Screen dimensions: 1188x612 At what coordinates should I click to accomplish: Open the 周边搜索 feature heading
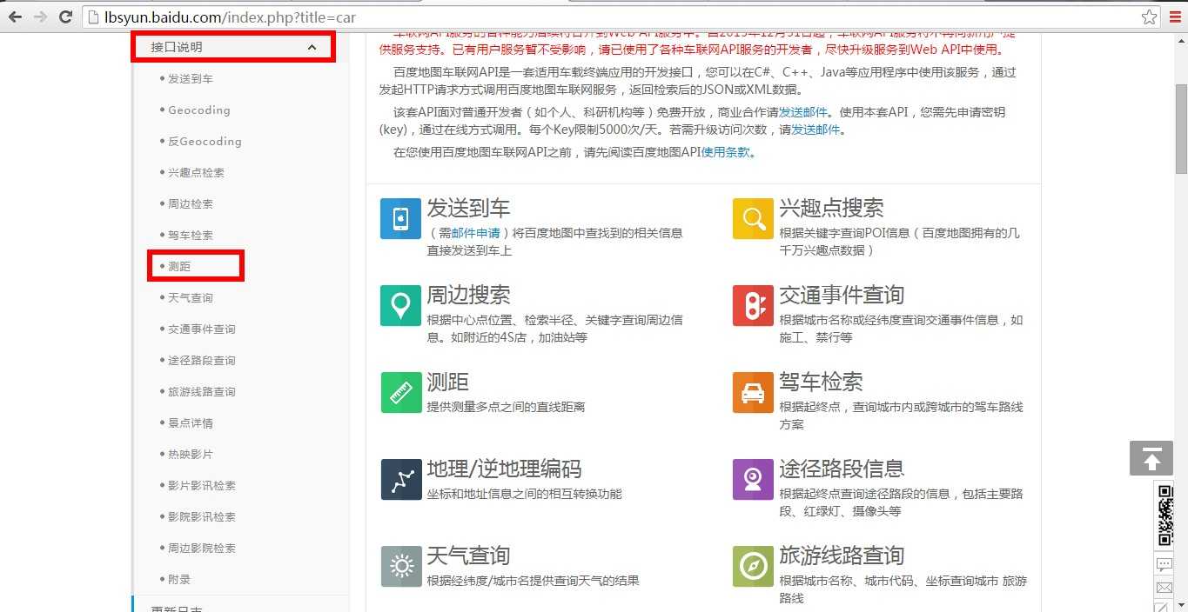pyautogui.click(x=468, y=296)
